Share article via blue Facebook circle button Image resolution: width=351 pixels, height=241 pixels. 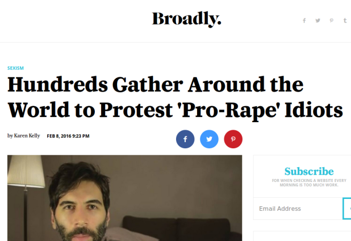click(x=185, y=139)
